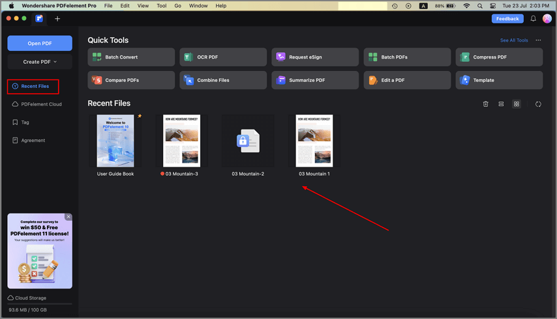The height and width of the screenshot is (319, 557).
Task: Open the Compare PDFs tool
Action: (x=131, y=80)
